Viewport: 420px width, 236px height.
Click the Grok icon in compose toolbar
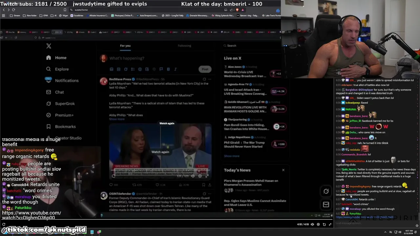pos(126,69)
